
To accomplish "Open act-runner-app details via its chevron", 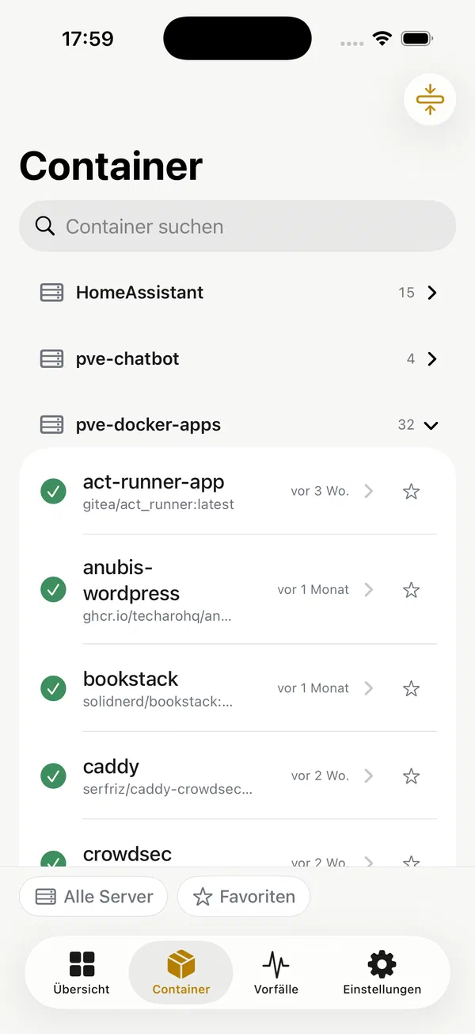I will pyautogui.click(x=368, y=492).
